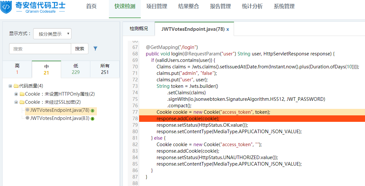Screen dimensions: 365x186
Task: Click green status badge next to JWTVotesEndpoint.java(83)
Action: click(x=93, y=119)
